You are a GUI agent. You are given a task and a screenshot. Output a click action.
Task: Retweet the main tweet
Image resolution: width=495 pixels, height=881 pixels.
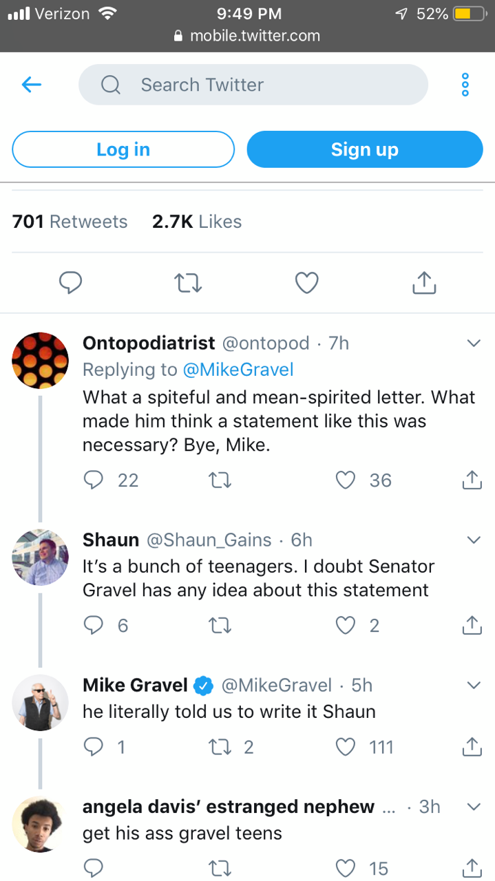[188, 282]
